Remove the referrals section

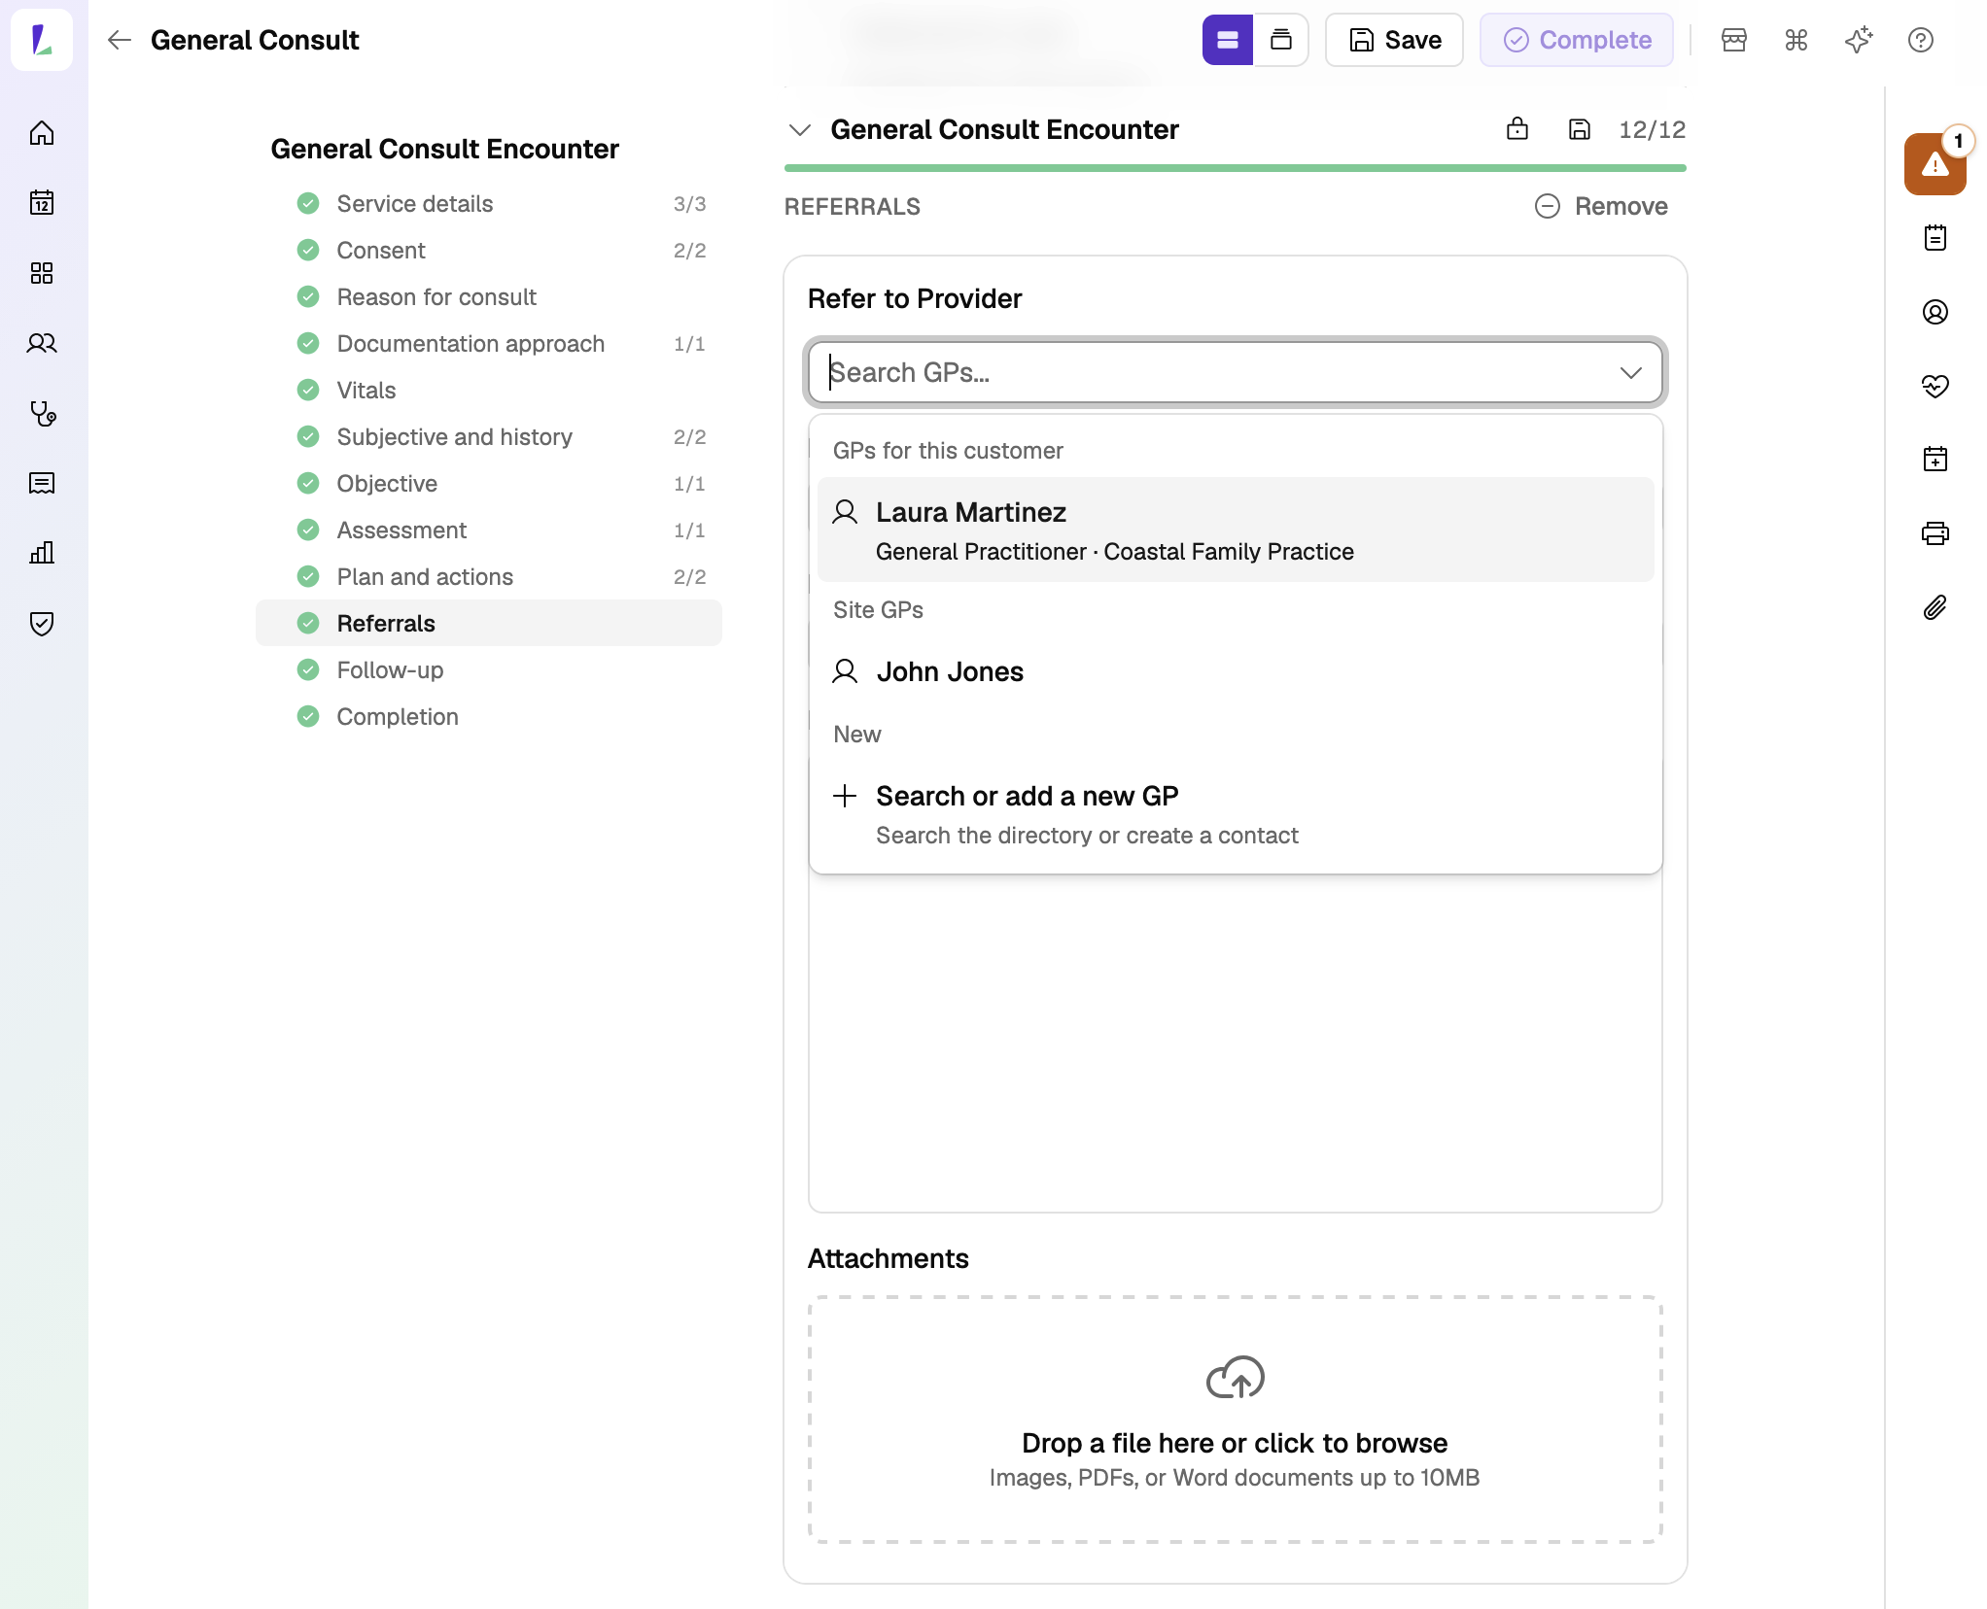click(x=1601, y=206)
